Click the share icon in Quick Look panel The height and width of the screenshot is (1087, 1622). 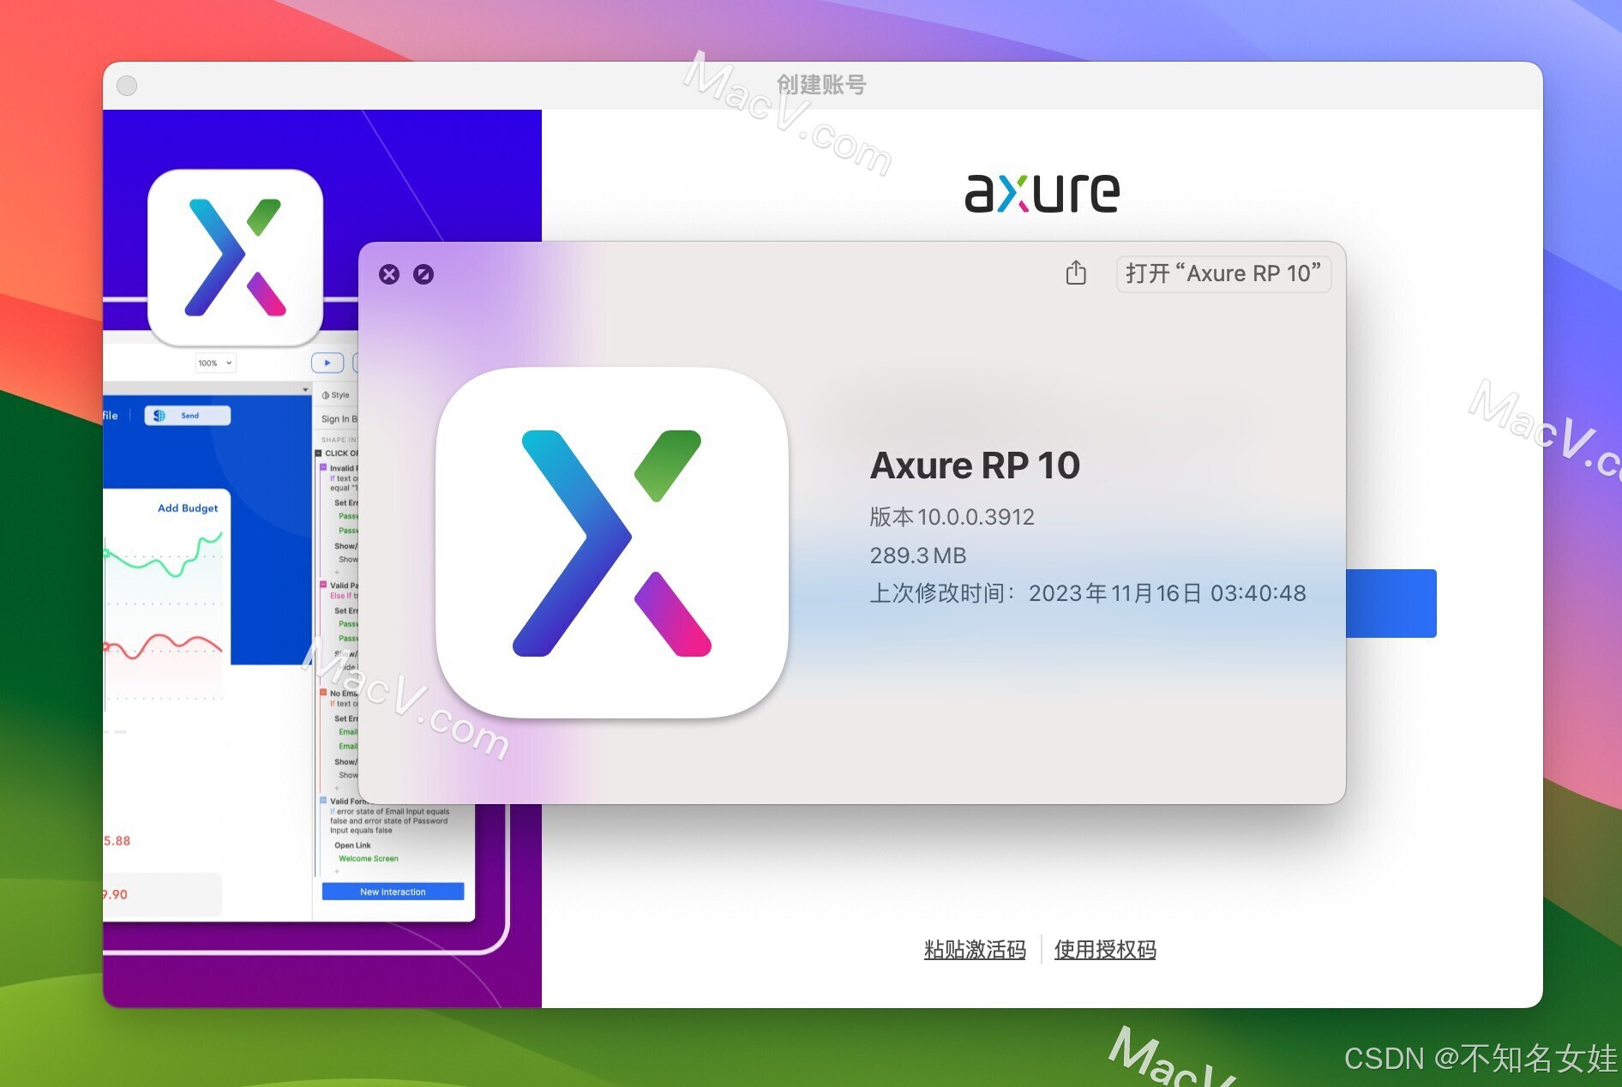click(1076, 273)
